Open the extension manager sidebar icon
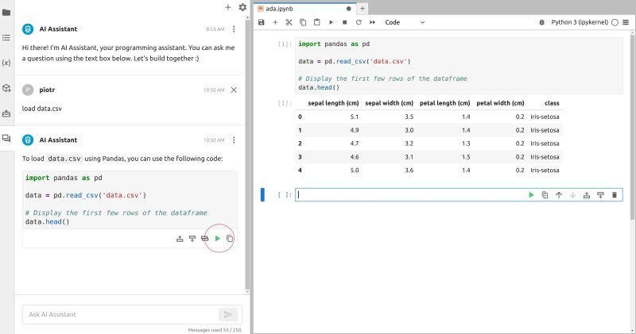Screen dimensions: 636x334 coord(6,88)
